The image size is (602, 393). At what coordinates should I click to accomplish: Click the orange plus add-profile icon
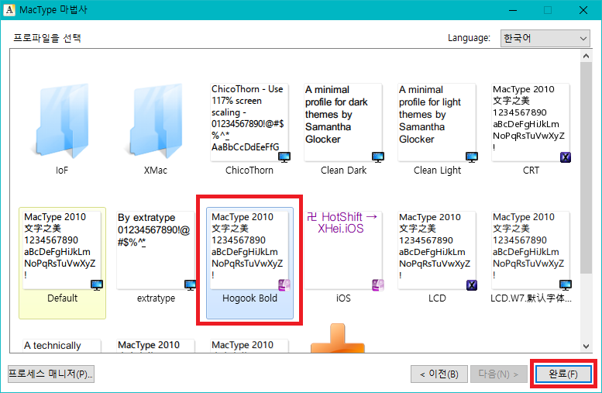pos(338,338)
